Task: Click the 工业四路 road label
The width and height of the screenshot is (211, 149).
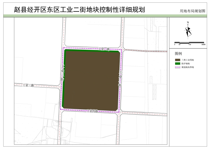Action: click(92, 111)
